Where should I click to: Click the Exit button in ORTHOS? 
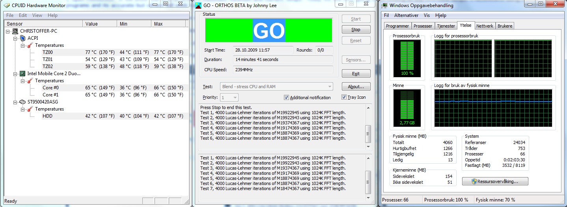click(x=356, y=74)
